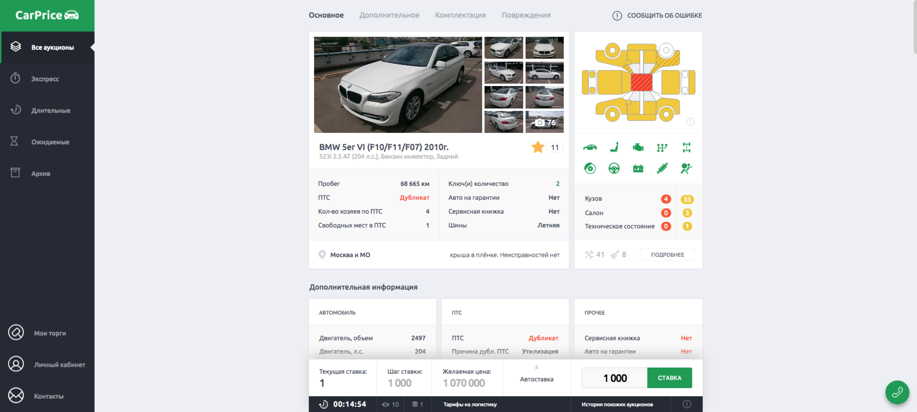The image size is (917, 412).
Task: Click the CarPrice logo
Action: 47,15
